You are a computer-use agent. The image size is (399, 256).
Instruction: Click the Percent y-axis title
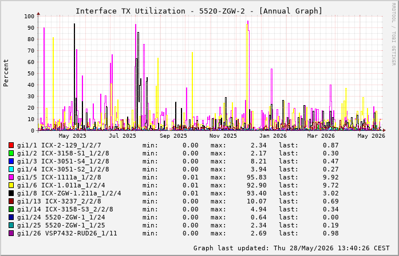click(x=6, y=73)
